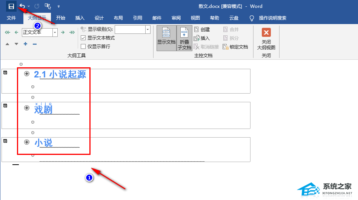Switch to the 审阅 tab
This screenshot has width=358, height=200.
[x=176, y=18]
